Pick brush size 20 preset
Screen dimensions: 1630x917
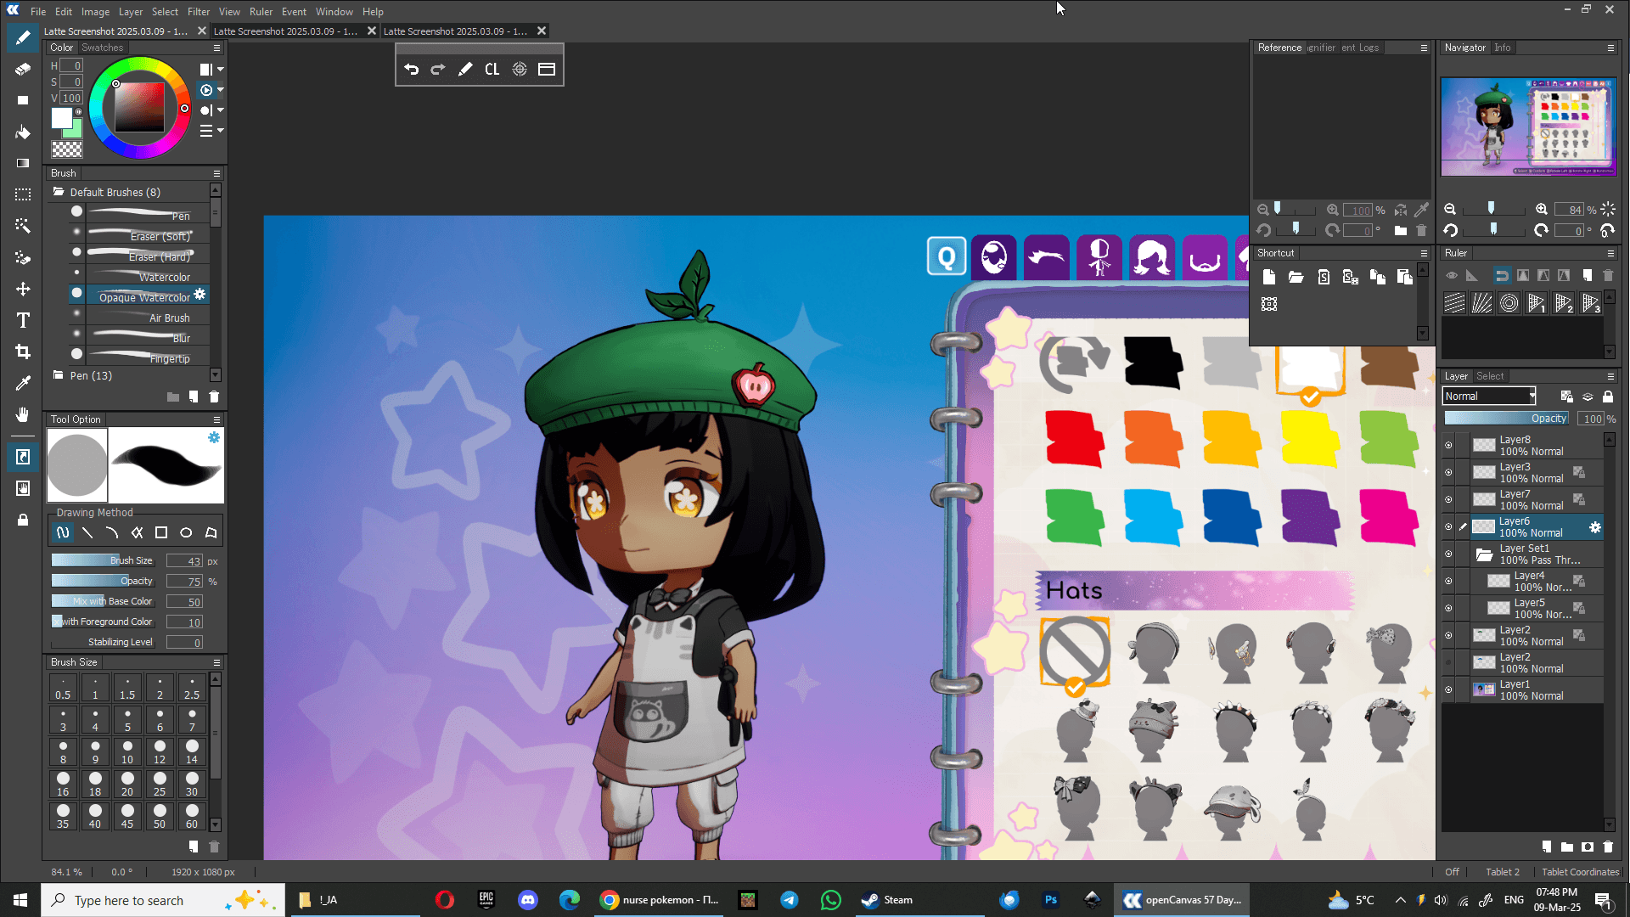[127, 783]
